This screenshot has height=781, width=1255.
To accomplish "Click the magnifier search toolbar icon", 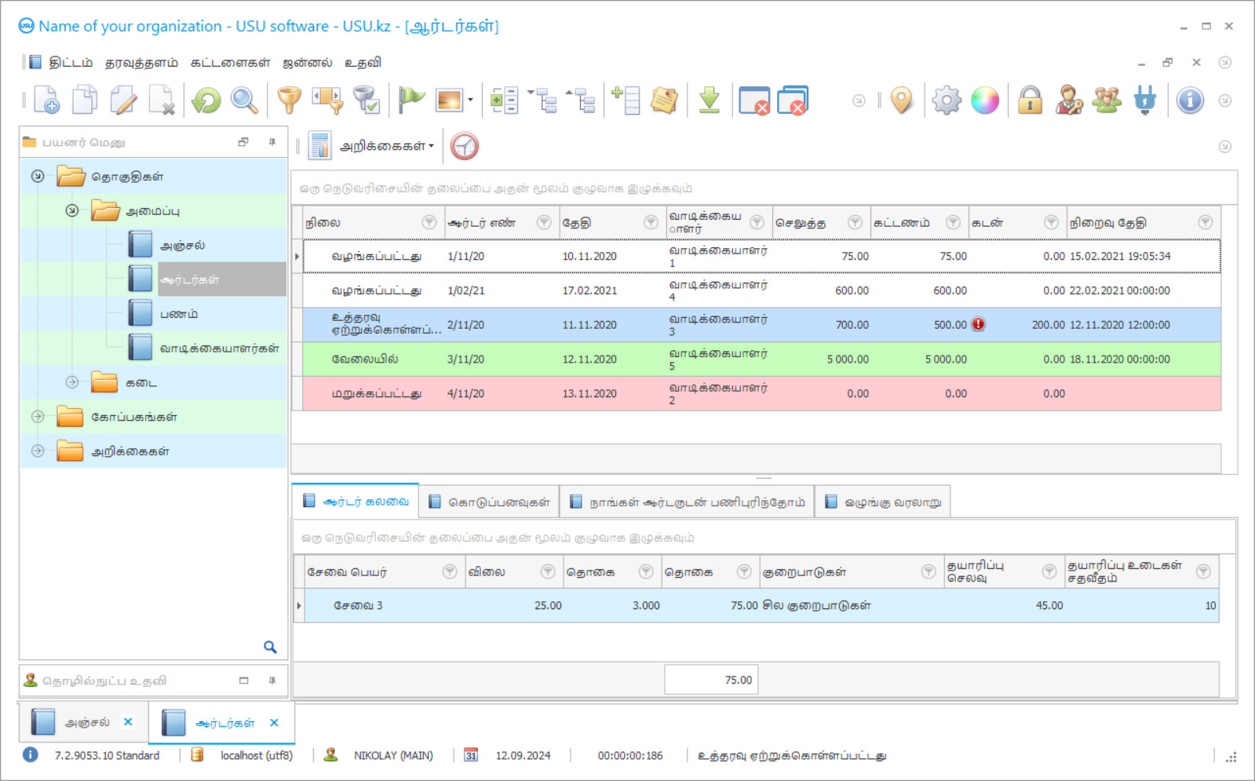I will [244, 100].
